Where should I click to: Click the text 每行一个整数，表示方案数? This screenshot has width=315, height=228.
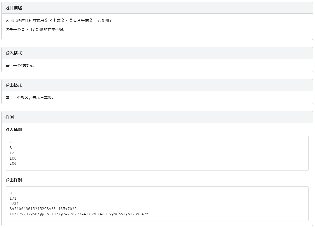29,98
